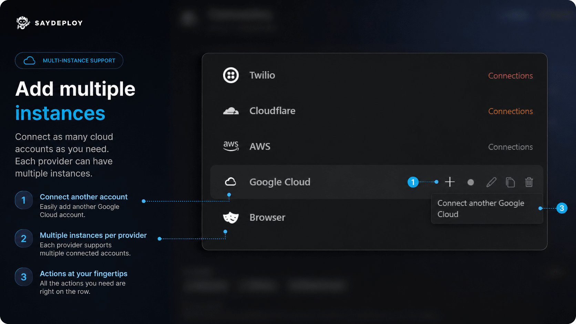The image size is (576, 324).
Task: Click the 'Connect another account' heading
Action: click(x=84, y=197)
